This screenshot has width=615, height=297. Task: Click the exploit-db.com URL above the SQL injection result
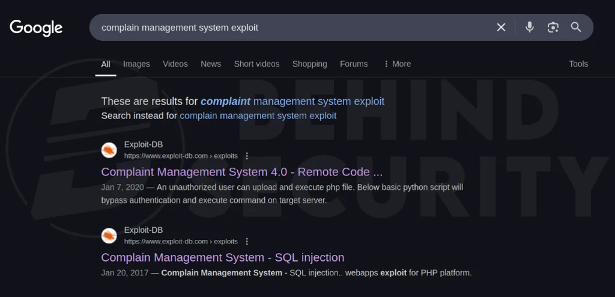[181, 241]
